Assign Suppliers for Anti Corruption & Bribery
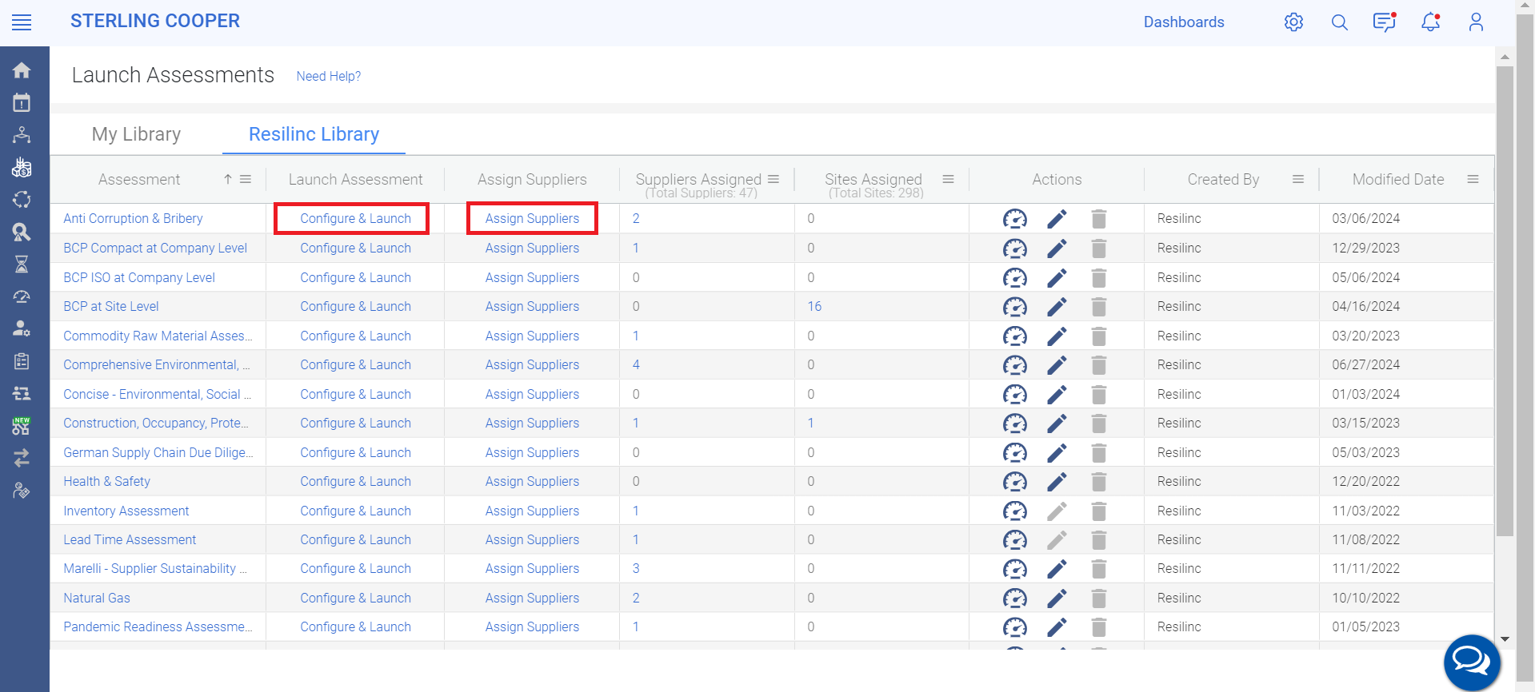The width and height of the screenshot is (1535, 692). pos(532,219)
